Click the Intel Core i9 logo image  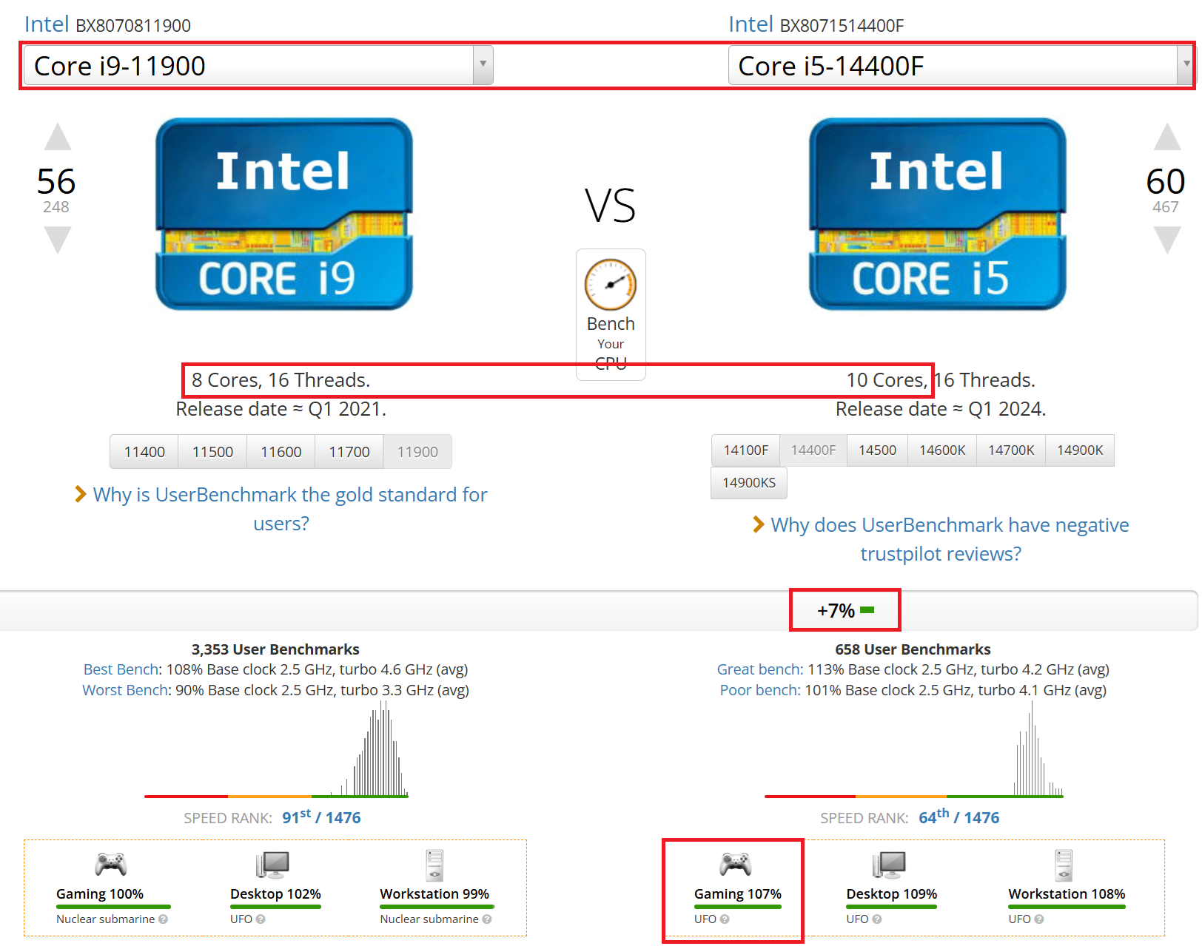point(284,214)
